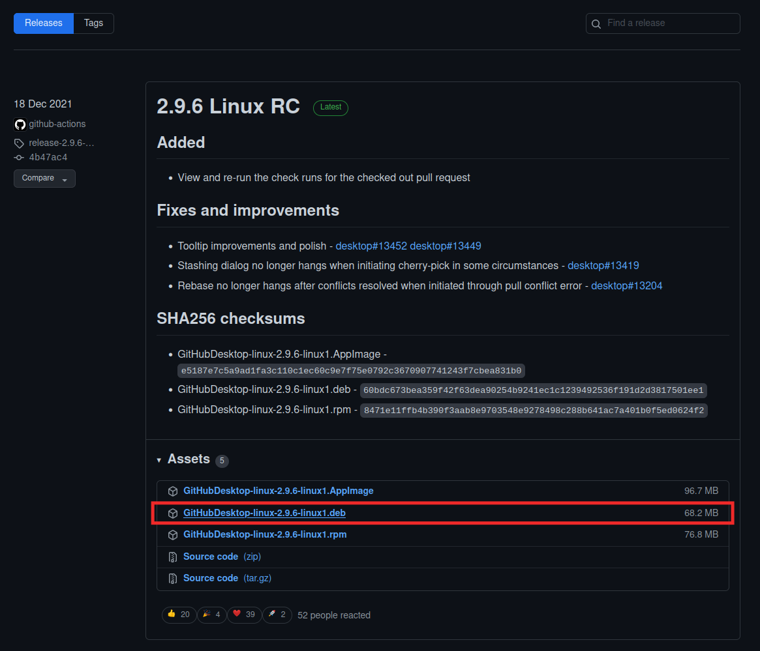Screen dimensions: 760x651
Task: Click the tag icon beside release-2.9.6
Action: click(19, 143)
